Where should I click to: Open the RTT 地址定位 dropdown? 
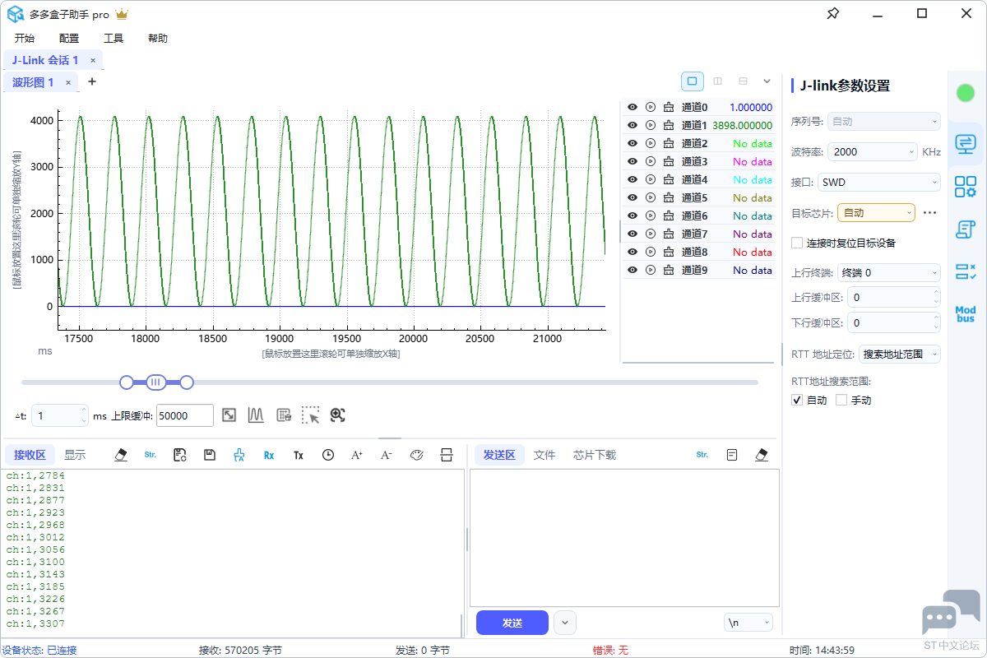(899, 354)
